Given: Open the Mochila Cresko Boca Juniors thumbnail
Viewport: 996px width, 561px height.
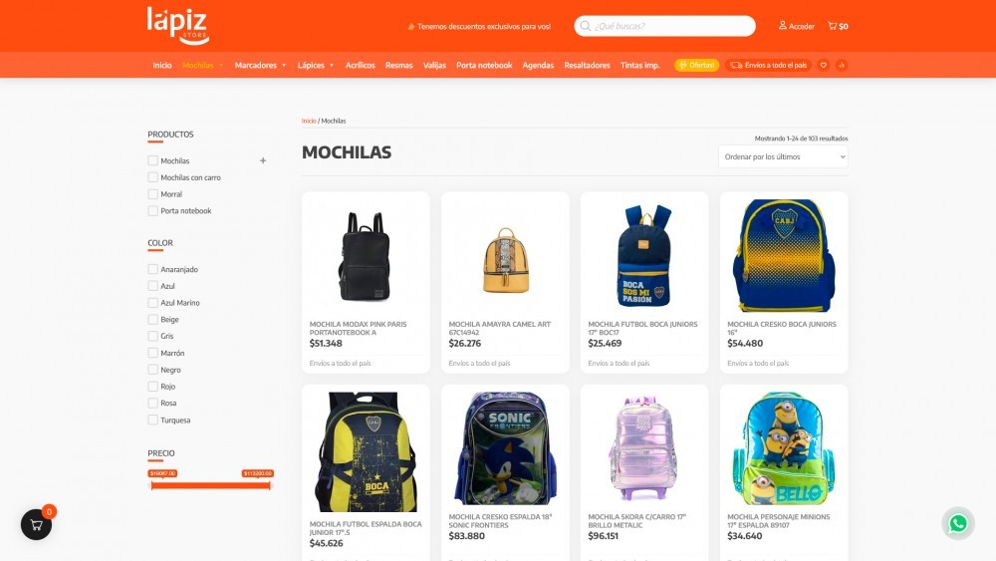Looking at the screenshot, I should [783, 255].
